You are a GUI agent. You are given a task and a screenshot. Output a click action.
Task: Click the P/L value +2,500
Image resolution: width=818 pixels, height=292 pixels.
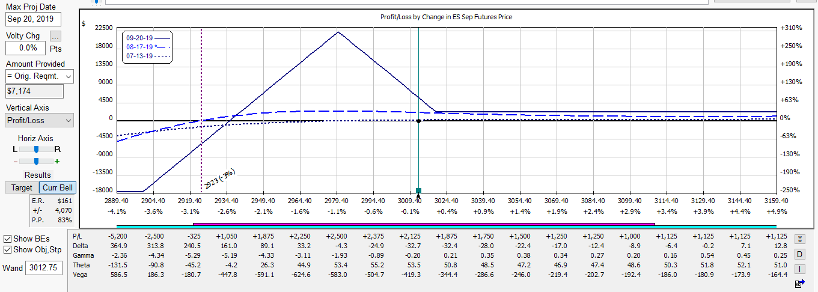pyautogui.click(x=336, y=236)
